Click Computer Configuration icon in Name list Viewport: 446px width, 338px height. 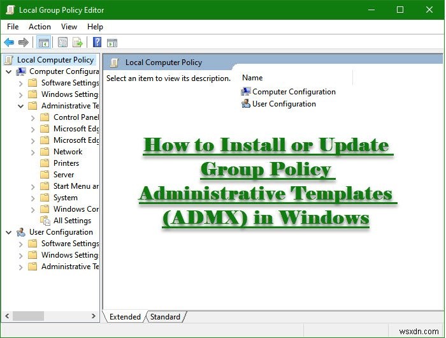point(245,92)
